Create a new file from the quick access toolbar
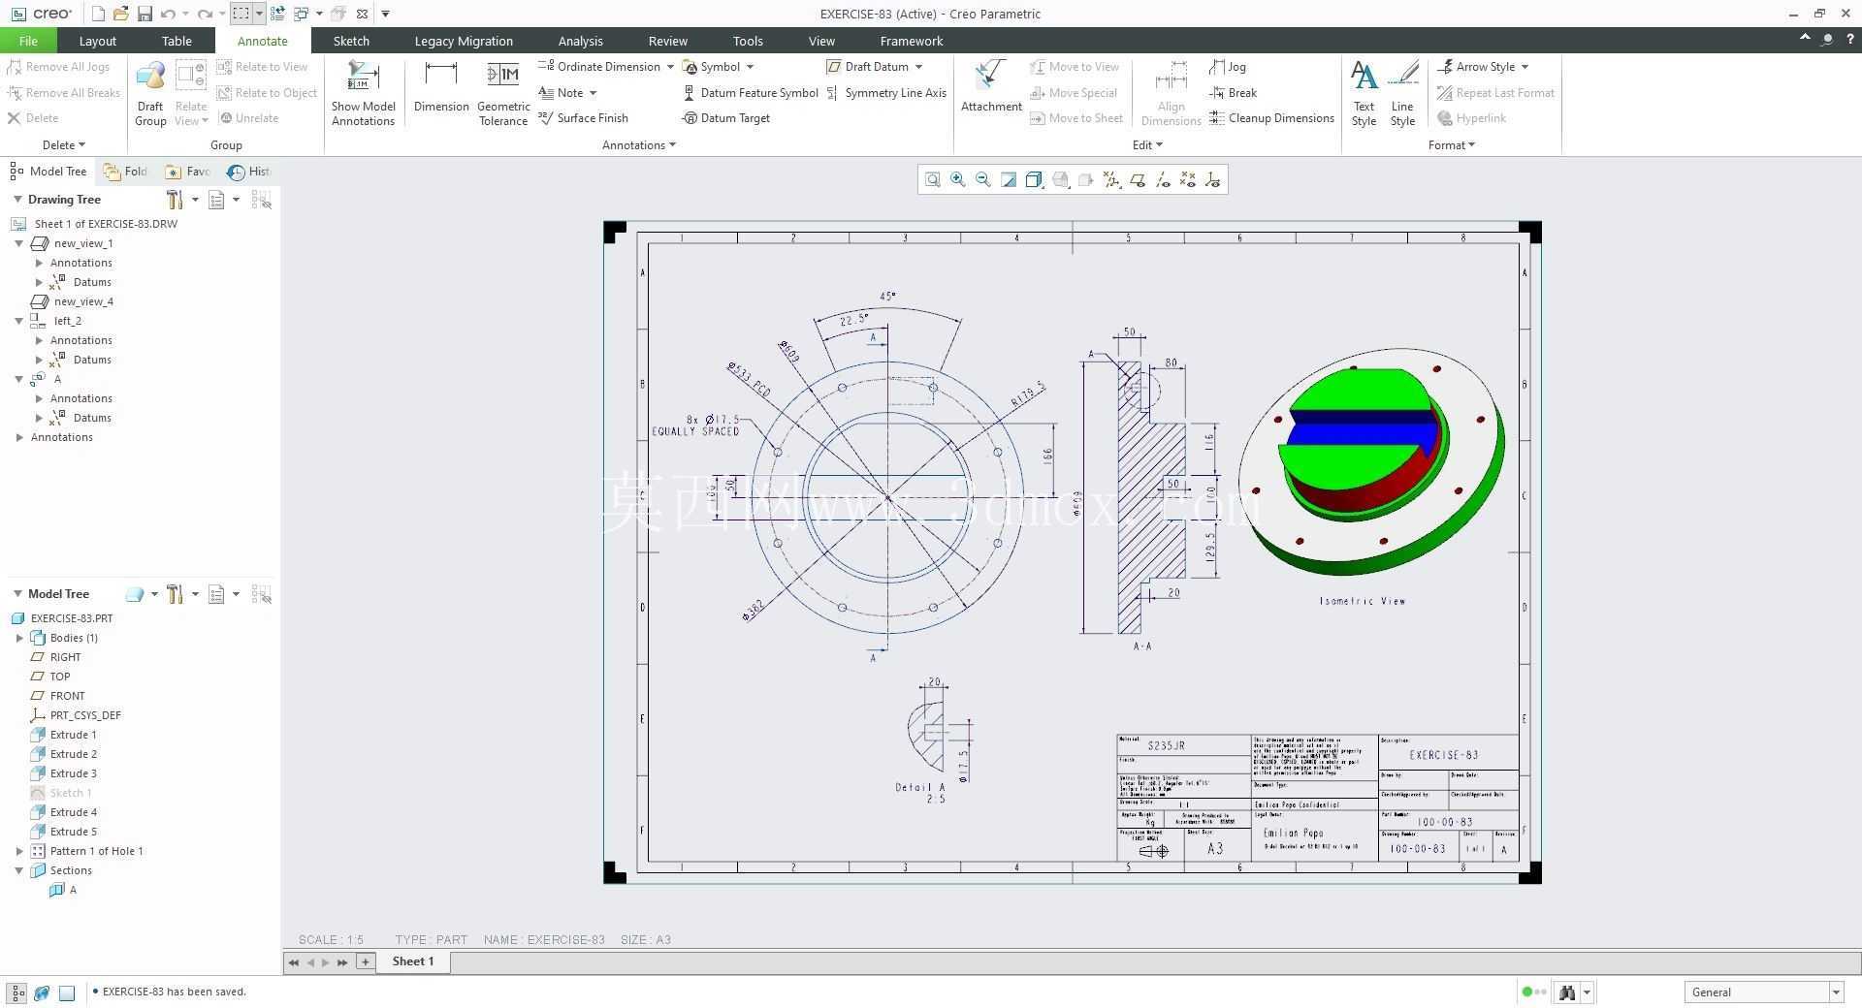Viewport: 1862px width, 1008px height. 98,14
